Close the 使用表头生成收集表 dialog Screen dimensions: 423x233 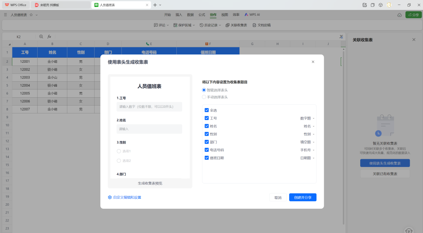[x=313, y=62]
